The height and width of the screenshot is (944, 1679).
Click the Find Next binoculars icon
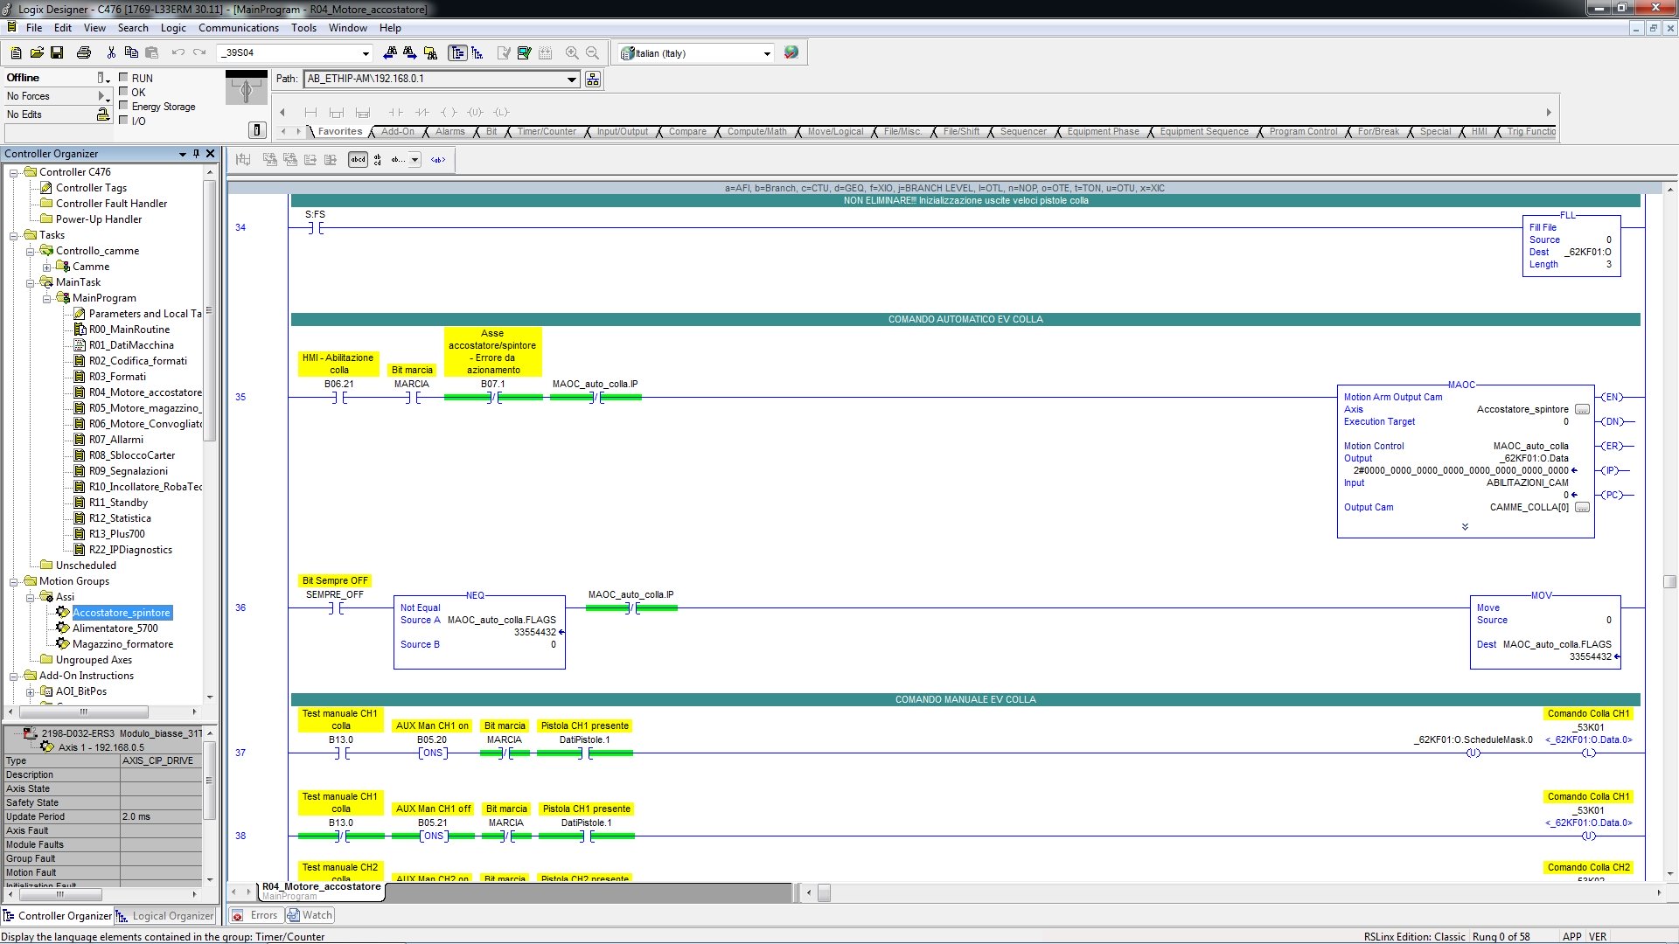409,53
